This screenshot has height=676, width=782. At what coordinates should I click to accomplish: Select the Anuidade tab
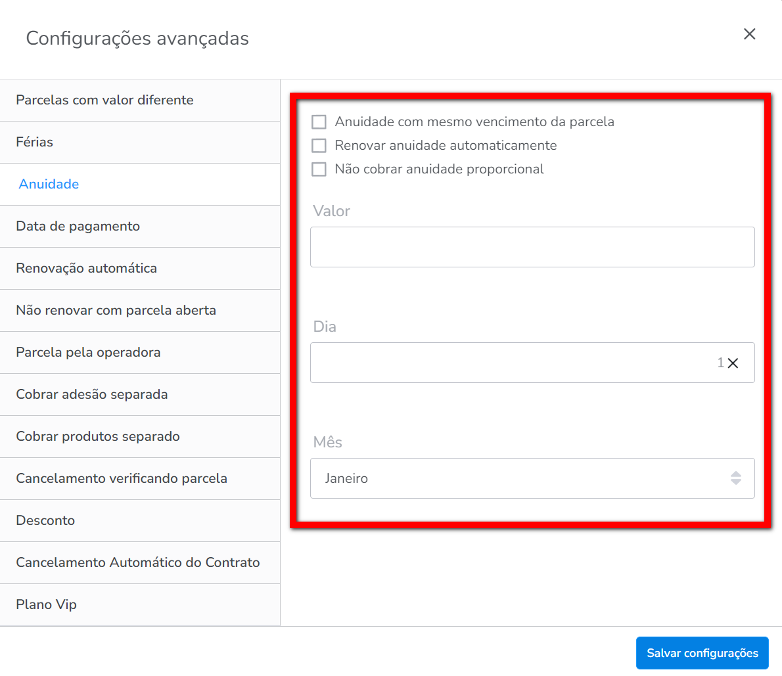point(49,185)
